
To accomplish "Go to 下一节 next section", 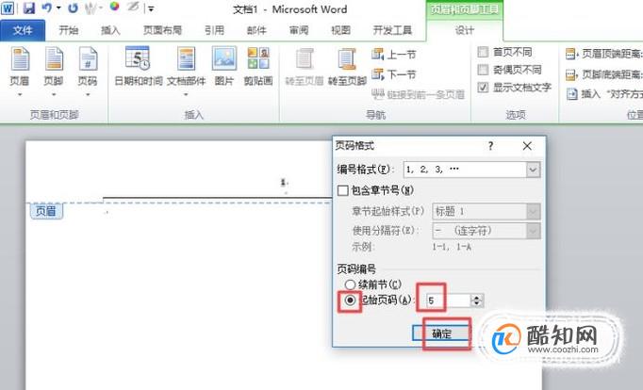I will [x=394, y=74].
